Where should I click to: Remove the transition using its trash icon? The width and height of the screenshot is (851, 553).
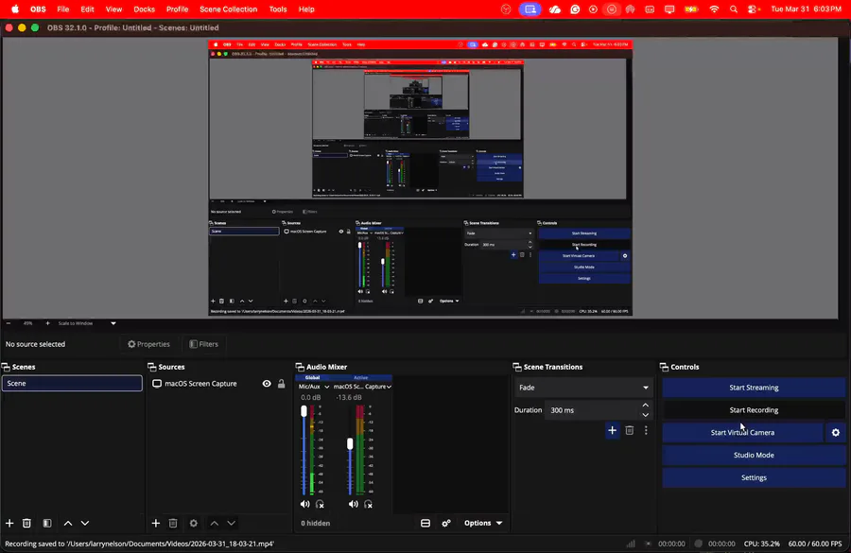[x=630, y=430]
